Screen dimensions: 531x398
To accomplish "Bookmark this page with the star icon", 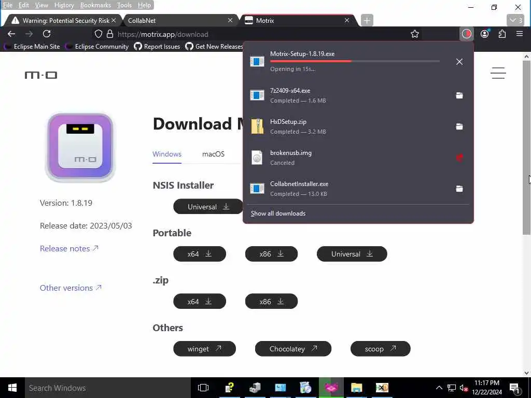I will 414,34.
